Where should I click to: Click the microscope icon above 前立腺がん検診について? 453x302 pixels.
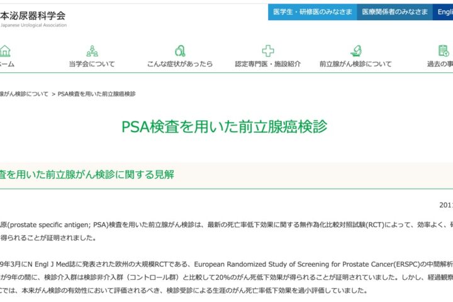pos(356,51)
